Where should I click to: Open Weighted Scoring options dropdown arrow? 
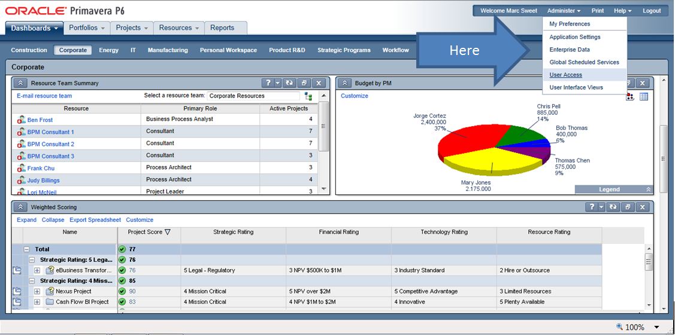click(x=601, y=207)
